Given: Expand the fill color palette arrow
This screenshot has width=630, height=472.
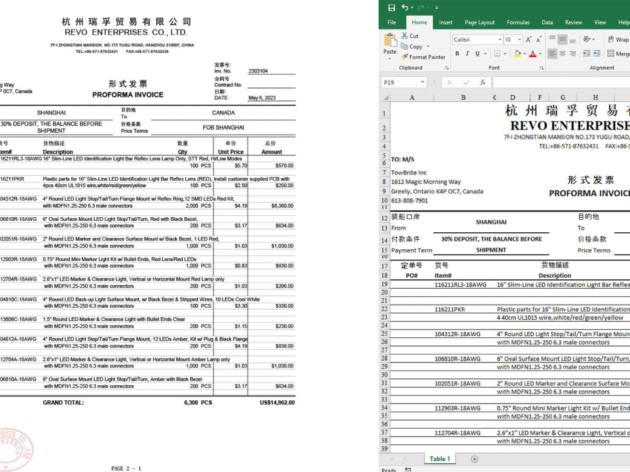Looking at the screenshot, I should pos(525,53).
